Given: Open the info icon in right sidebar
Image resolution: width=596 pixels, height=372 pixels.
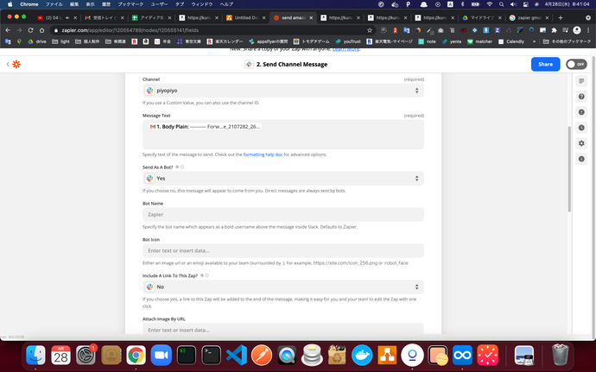Looking at the screenshot, I should click(581, 159).
